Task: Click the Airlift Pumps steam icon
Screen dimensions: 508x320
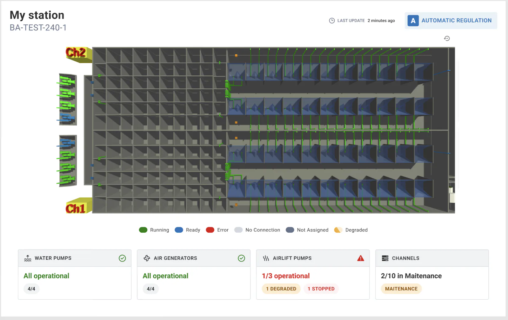Action: point(266,258)
